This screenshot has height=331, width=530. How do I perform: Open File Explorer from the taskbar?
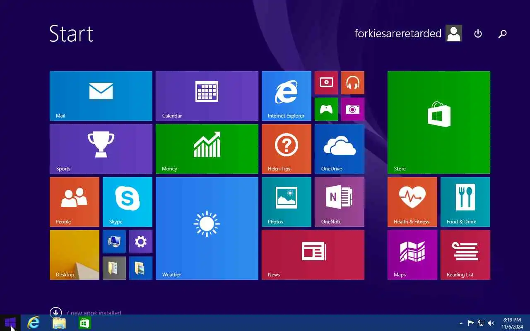coord(59,323)
